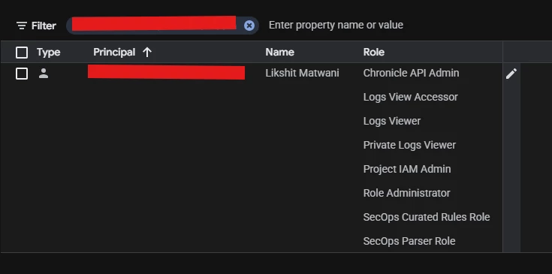Click the user type person icon
552x274 pixels.
[44, 73]
